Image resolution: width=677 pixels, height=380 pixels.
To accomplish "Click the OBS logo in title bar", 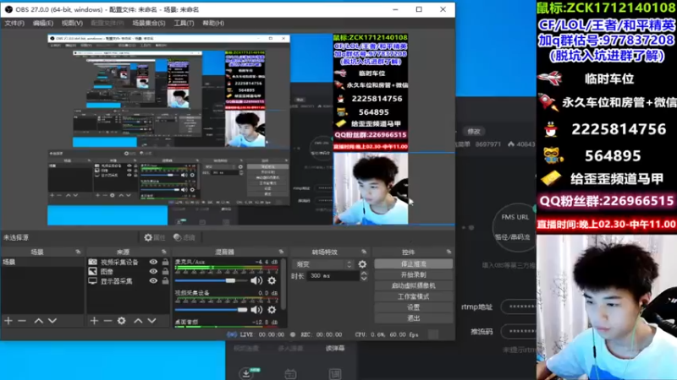I will (8, 9).
